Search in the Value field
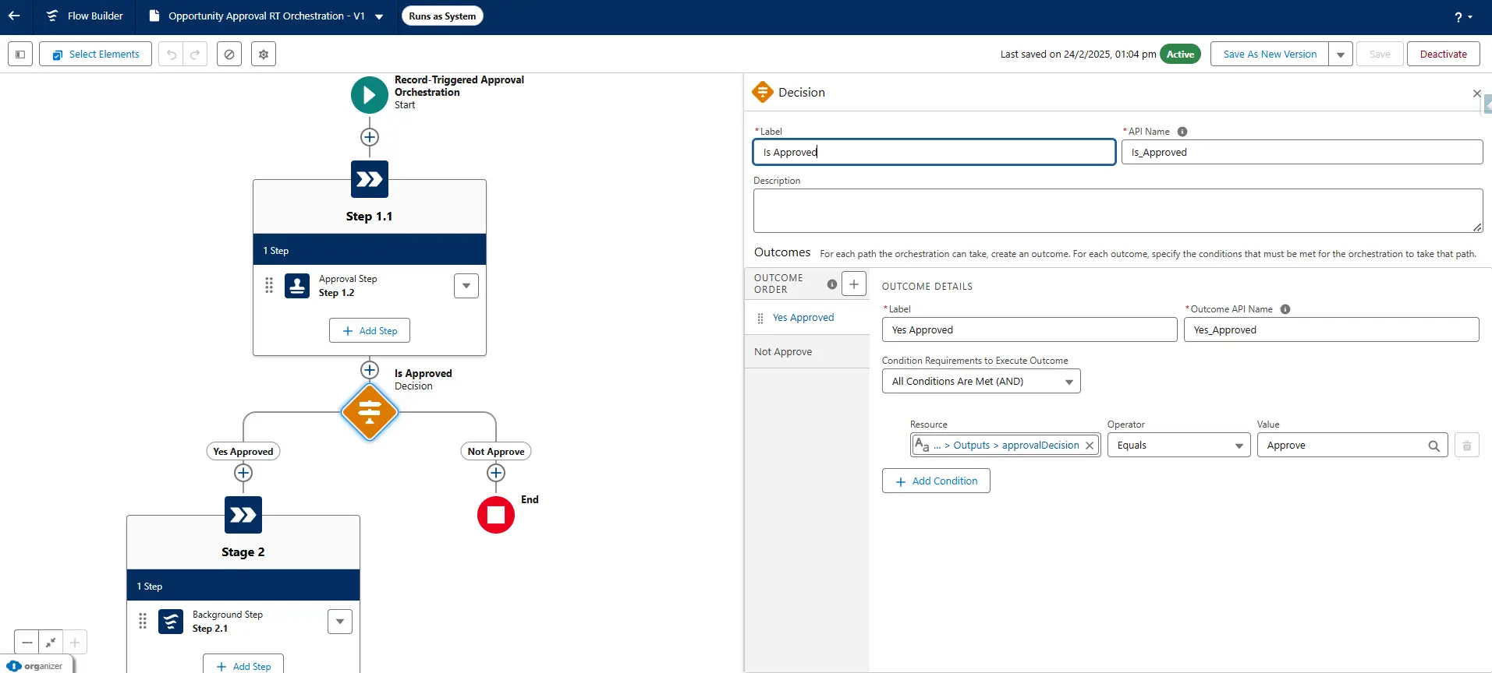The height and width of the screenshot is (673, 1492). [1434, 446]
